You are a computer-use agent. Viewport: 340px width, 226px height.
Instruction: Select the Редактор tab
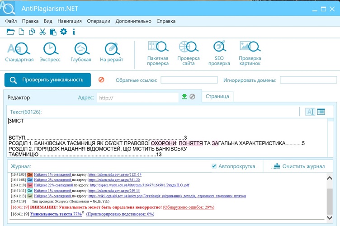tap(19, 98)
